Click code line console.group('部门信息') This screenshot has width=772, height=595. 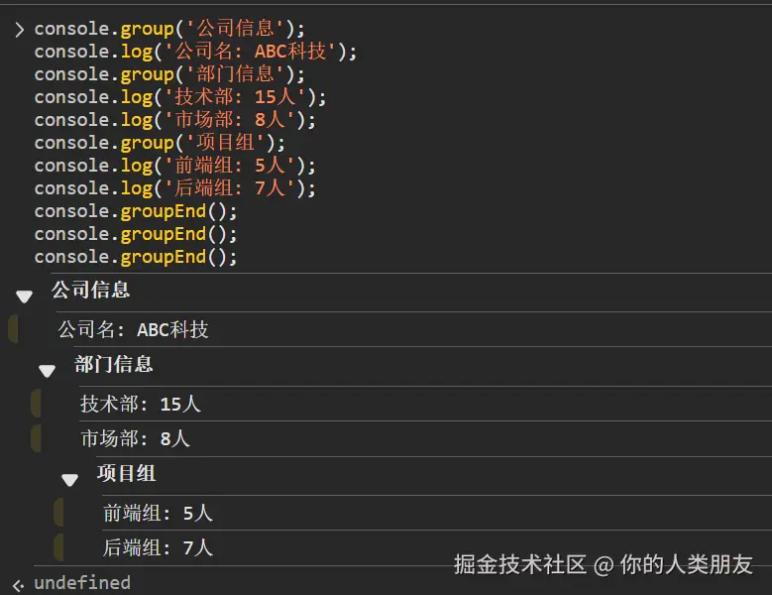pos(169,74)
